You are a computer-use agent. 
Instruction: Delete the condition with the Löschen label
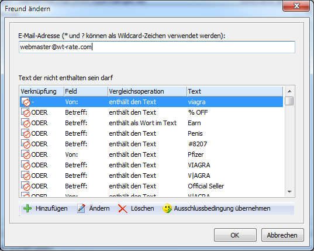[x=142, y=208]
